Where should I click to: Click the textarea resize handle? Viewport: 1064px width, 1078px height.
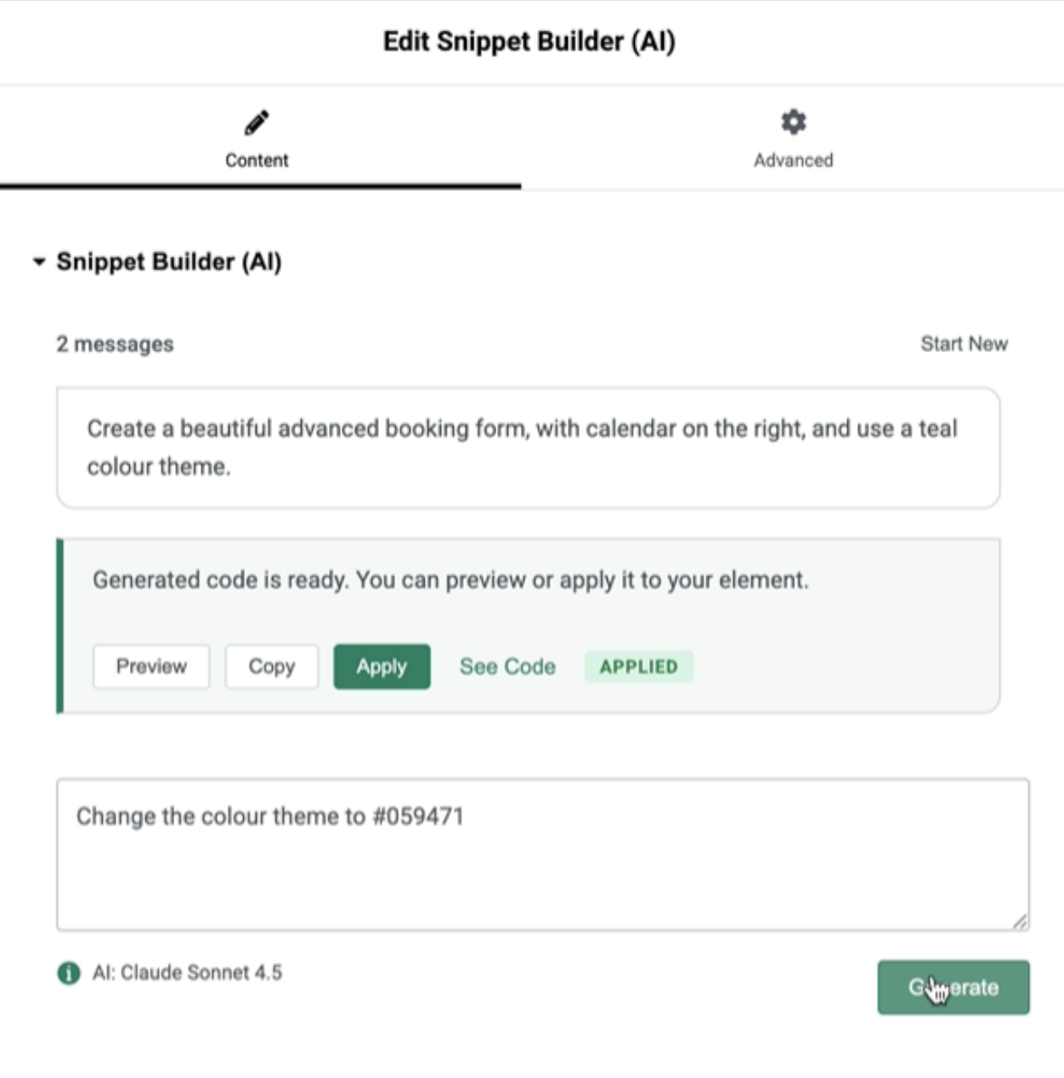tap(1021, 918)
